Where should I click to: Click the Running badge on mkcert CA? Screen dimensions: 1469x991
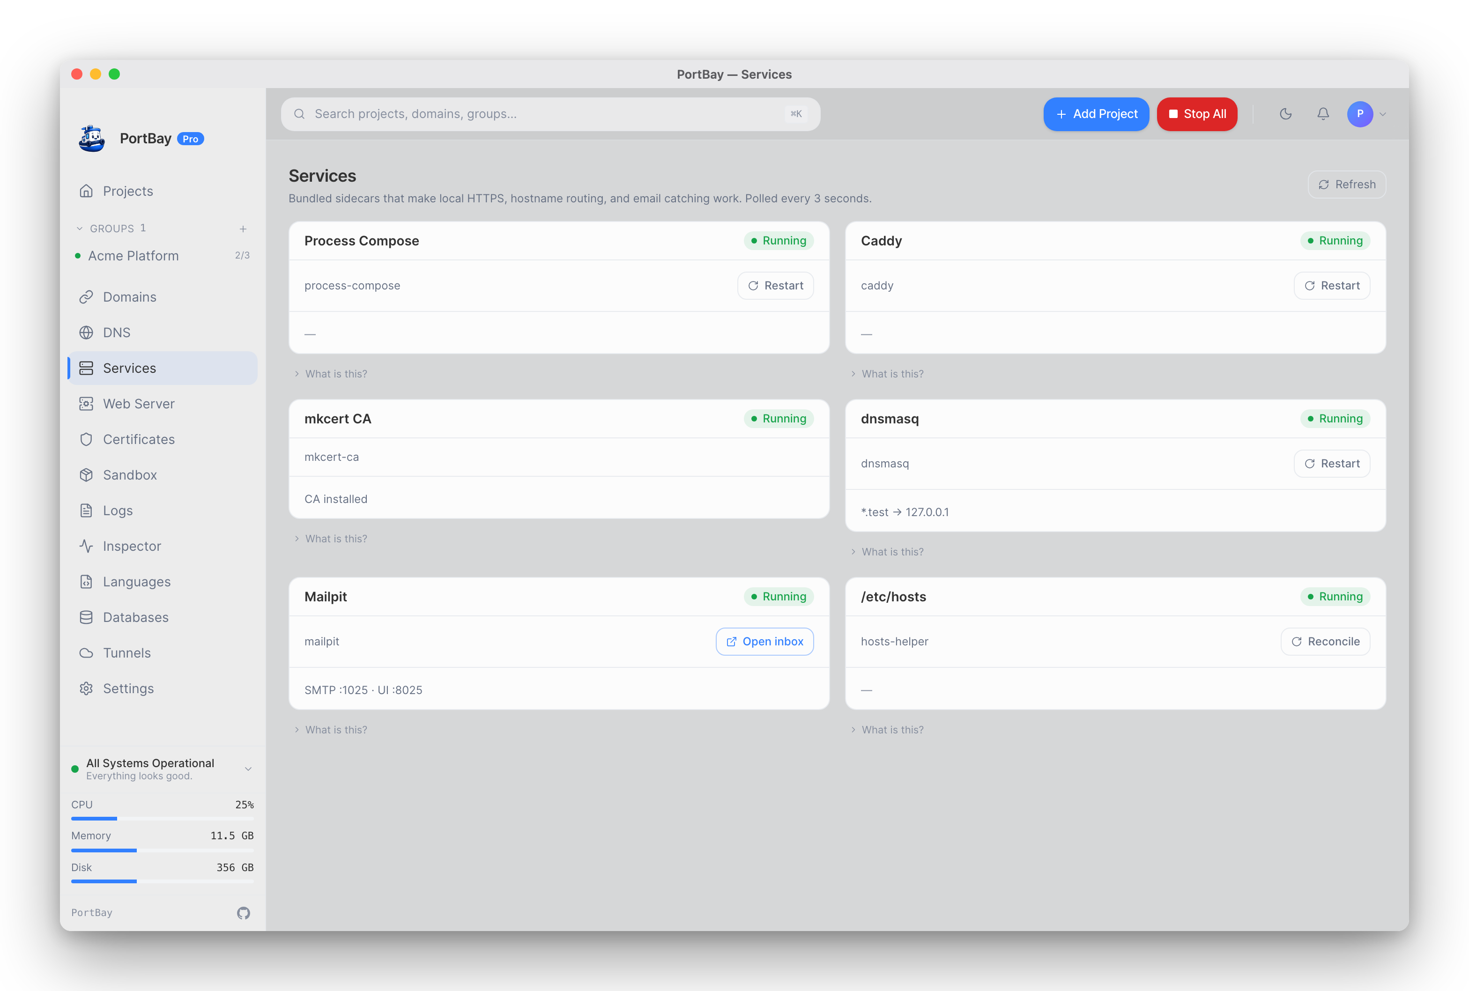pos(779,419)
